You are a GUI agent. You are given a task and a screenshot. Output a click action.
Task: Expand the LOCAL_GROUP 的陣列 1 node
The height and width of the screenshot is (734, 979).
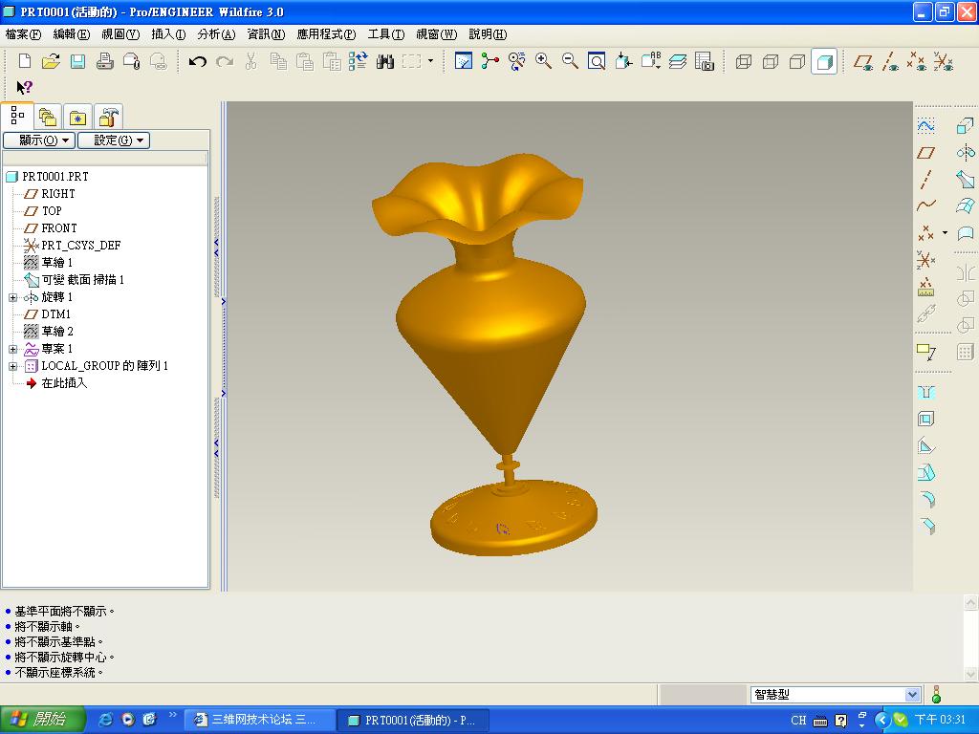click(x=12, y=366)
